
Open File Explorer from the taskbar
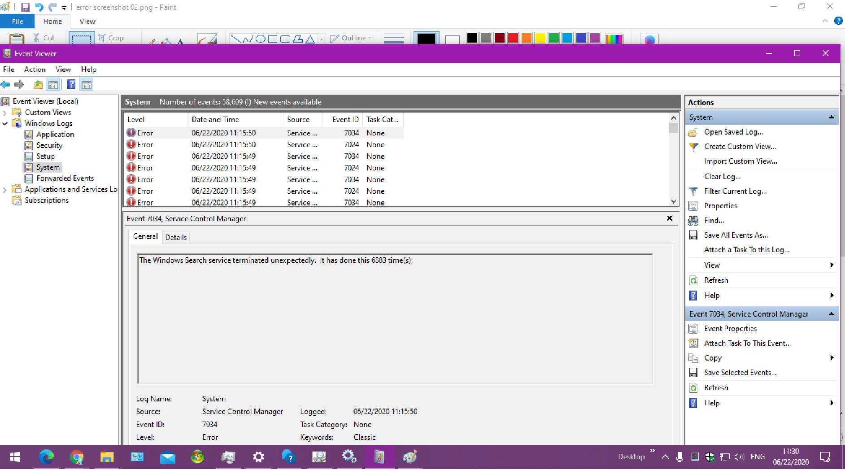click(107, 457)
